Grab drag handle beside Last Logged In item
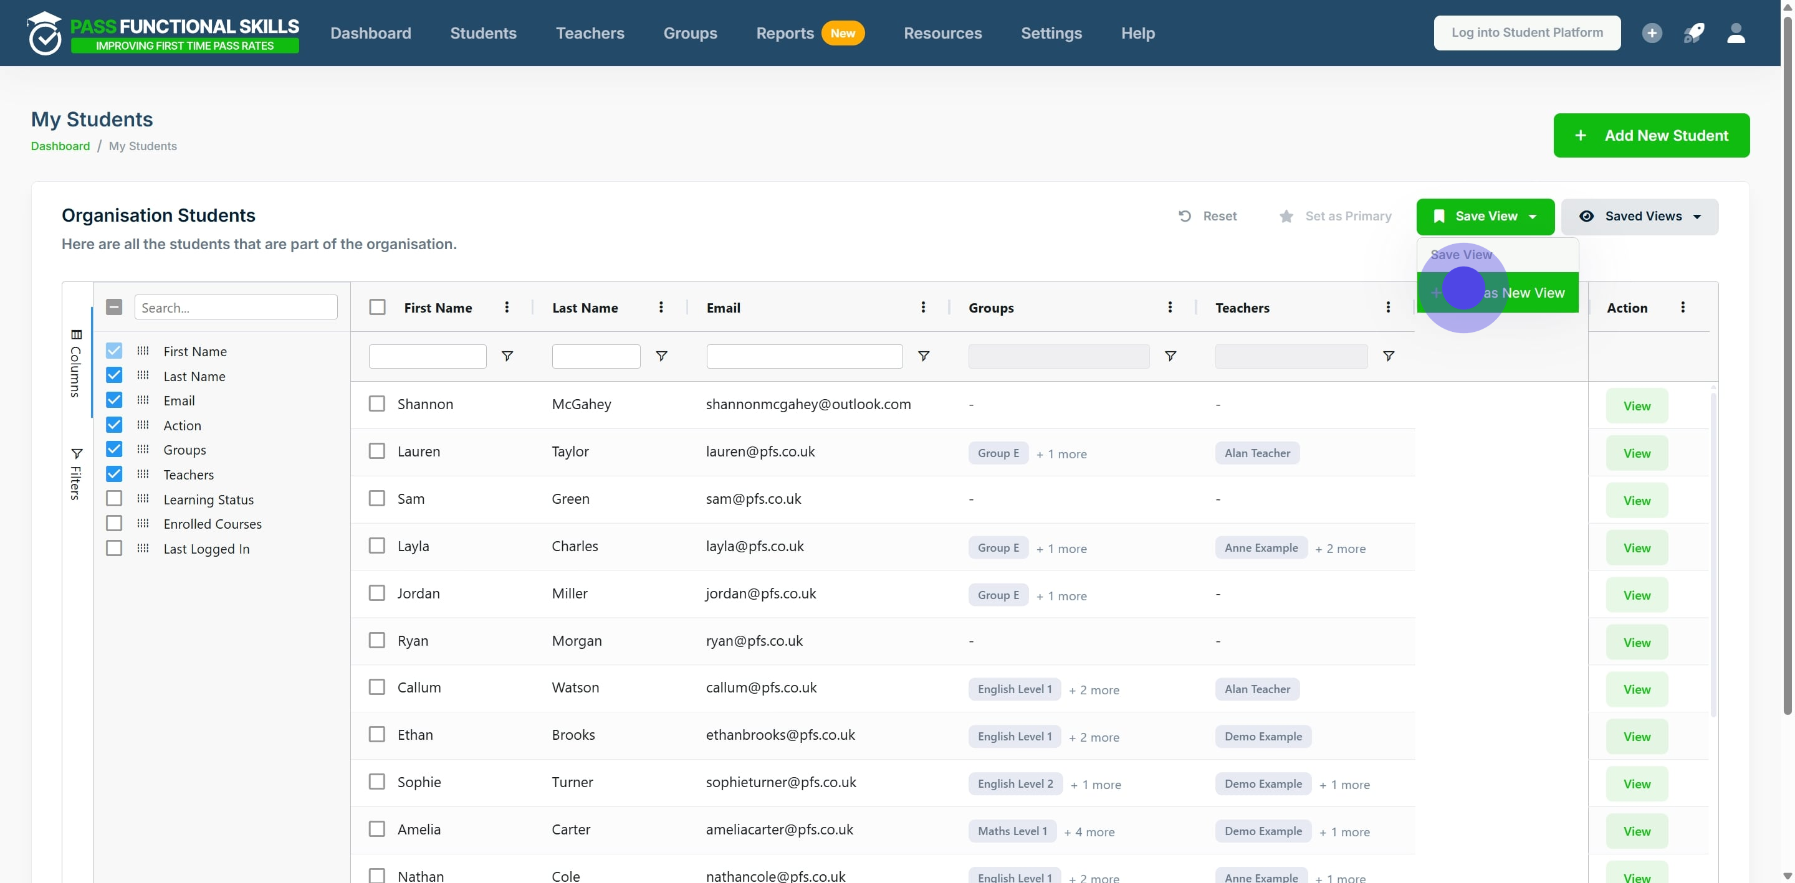Image resolution: width=1795 pixels, height=883 pixels. [143, 548]
